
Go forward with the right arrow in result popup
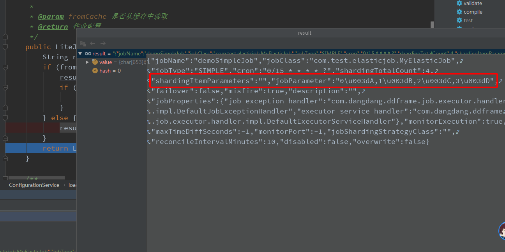pyautogui.click(x=103, y=43)
